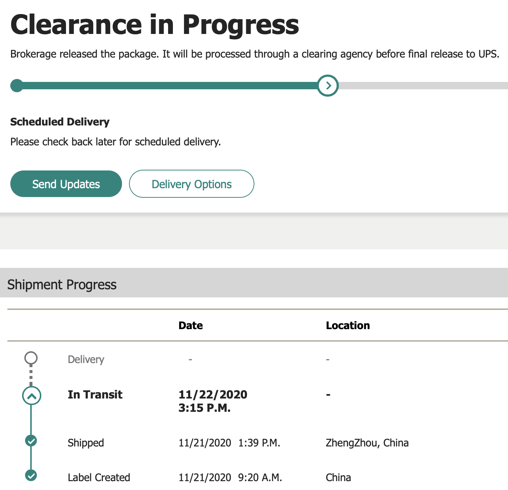
Task: Click the Clearance in Progress heading
Action: (x=155, y=25)
